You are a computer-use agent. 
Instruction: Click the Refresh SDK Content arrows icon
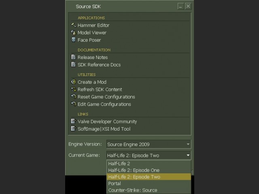pyautogui.click(x=73, y=89)
